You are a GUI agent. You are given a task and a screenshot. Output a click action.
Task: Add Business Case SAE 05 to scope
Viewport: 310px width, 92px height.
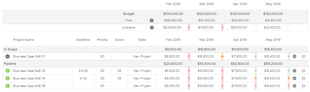tap(8, 86)
